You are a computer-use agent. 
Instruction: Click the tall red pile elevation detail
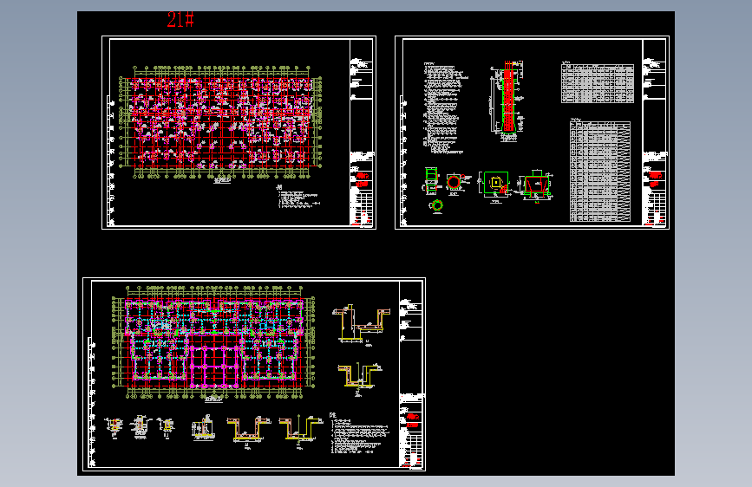click(x=507, y=101)
